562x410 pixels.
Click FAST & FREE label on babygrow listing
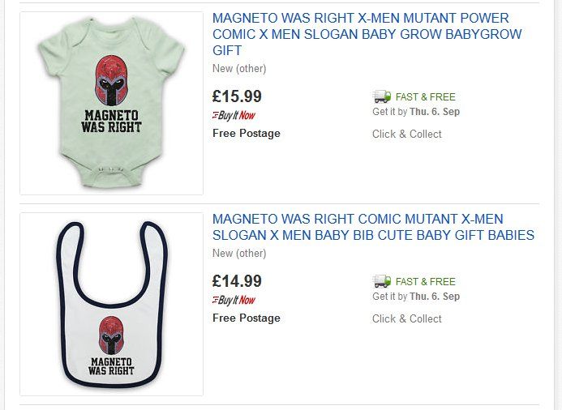425,97
